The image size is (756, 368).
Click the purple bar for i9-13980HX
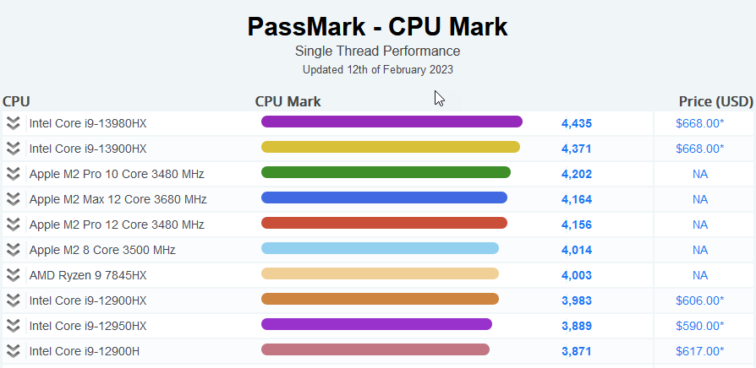(x=392, y=122)
